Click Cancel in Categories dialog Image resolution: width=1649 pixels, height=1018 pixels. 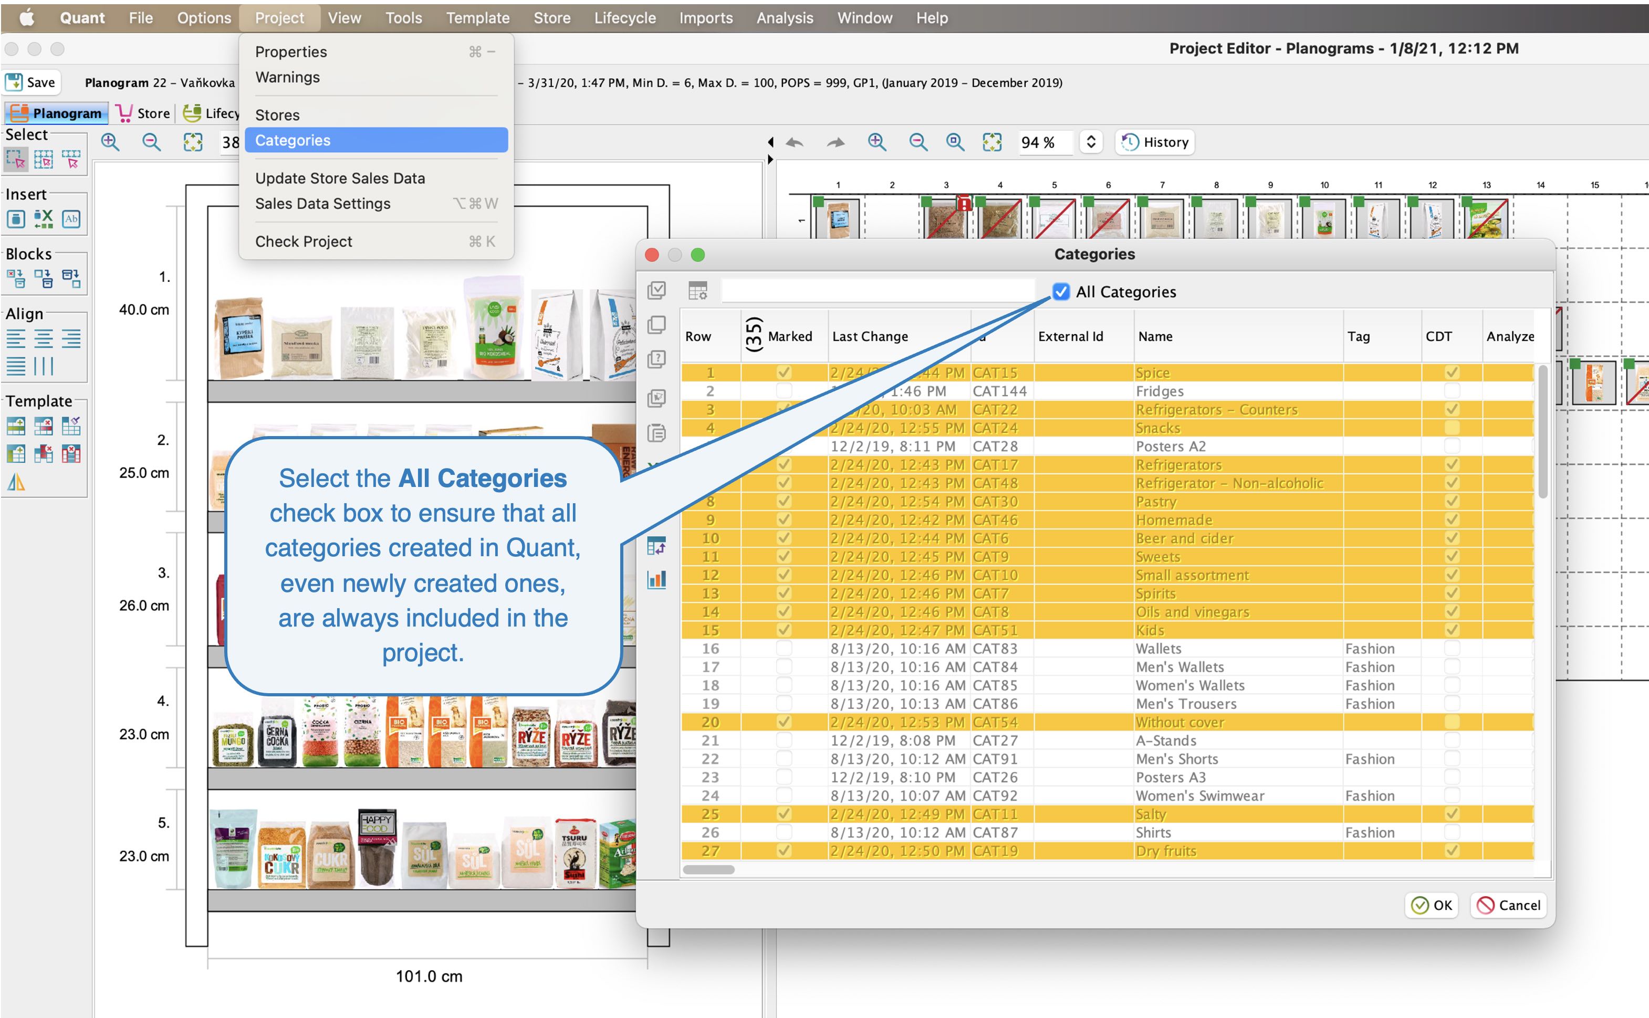point(1508,905)
